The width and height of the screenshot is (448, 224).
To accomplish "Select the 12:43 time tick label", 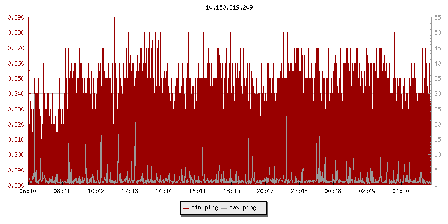I will click(x=129, y=192).
